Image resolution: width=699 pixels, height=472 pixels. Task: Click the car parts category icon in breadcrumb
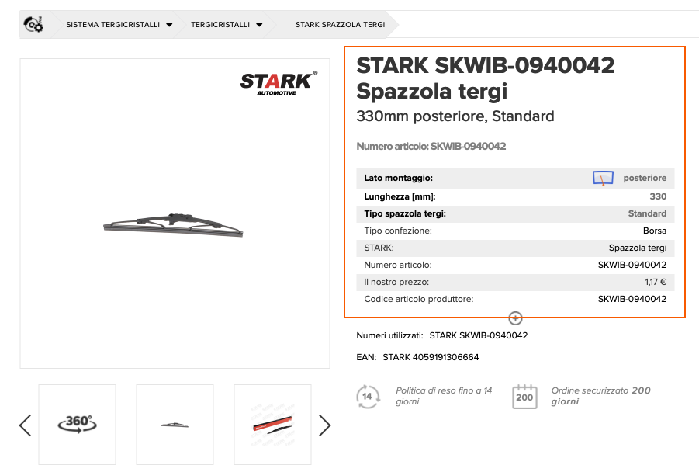click(33, 25)
